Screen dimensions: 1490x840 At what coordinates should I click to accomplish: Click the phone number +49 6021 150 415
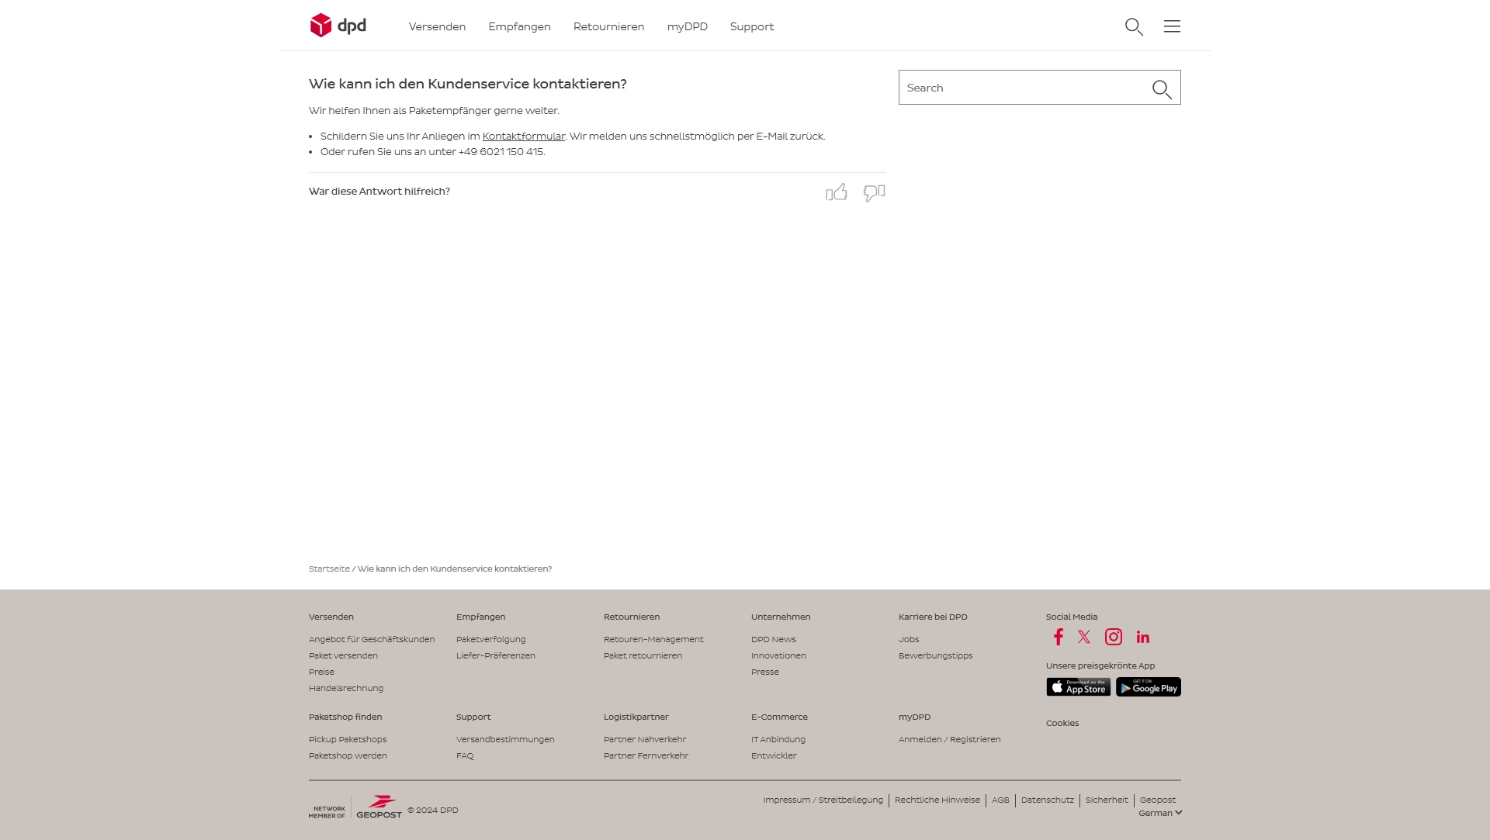pos(501,152)
